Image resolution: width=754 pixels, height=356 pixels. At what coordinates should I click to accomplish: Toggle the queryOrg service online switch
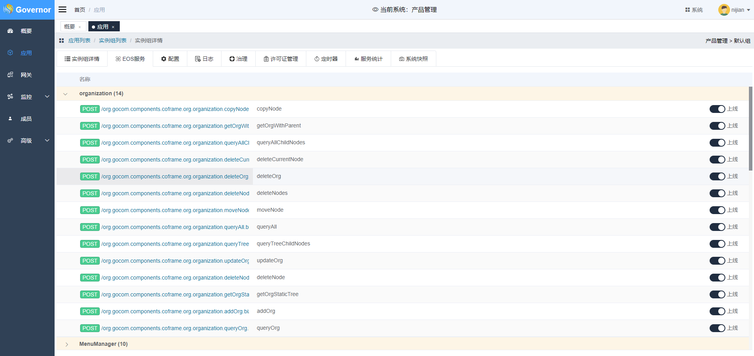[x=717, y=328]
